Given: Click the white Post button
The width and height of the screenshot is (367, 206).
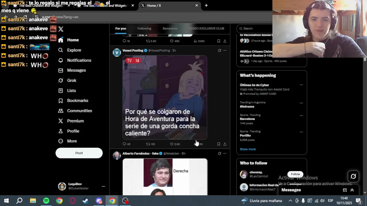Looking at the screenshot, I should (79, 153).
